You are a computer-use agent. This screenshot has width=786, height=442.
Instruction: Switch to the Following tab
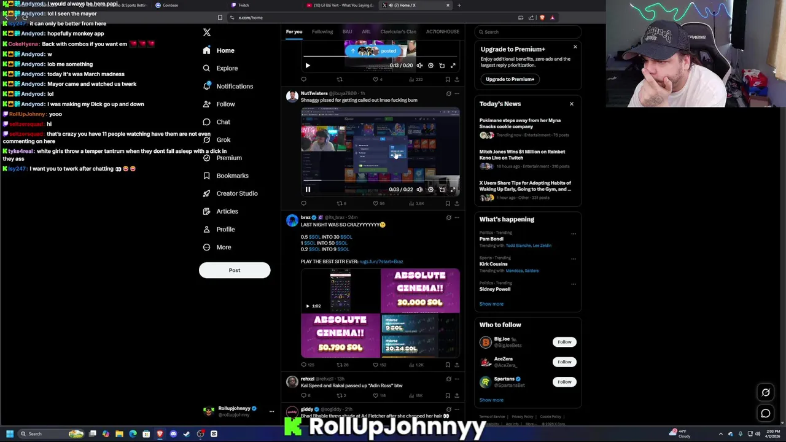click(x=322, y=32)
